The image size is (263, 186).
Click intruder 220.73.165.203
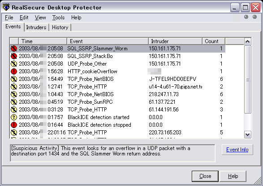(165, 133)
